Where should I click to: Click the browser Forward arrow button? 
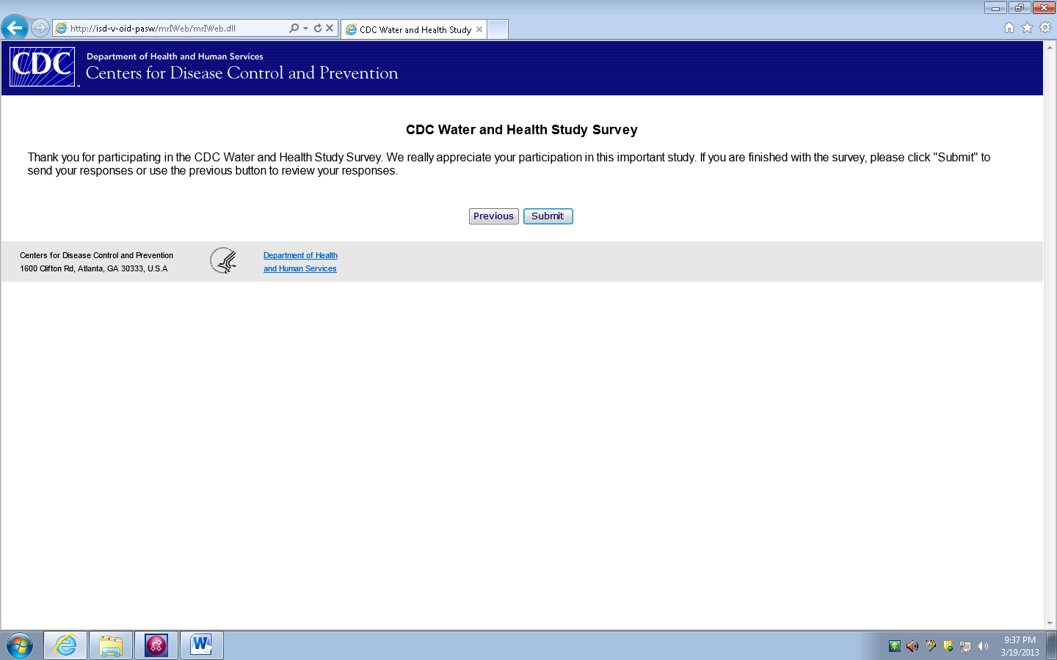tap(40, 28)
